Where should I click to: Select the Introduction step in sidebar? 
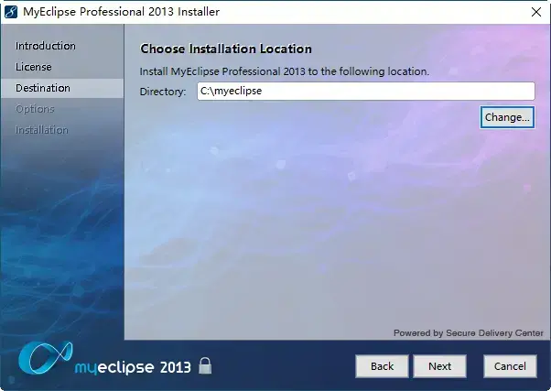46,46
